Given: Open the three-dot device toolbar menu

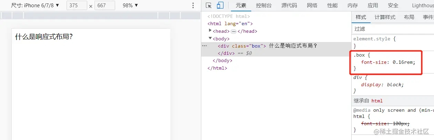Looking at the screenshot, I should click(193, 6).
